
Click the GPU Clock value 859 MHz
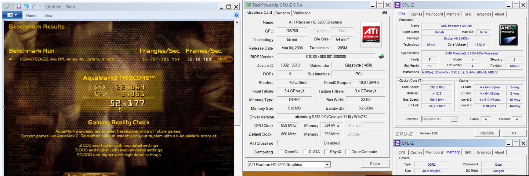288,126
